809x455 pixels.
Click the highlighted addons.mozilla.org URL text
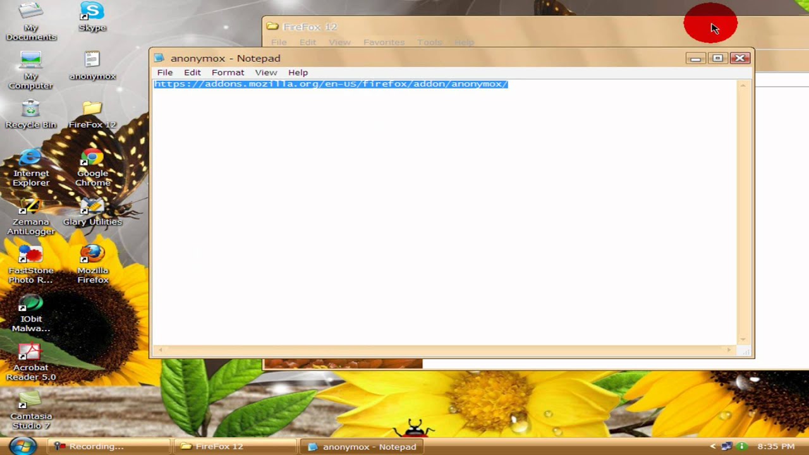[x=331, y=84]
